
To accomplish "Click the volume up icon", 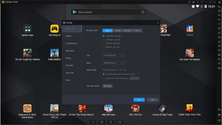I will click(219, 15).
